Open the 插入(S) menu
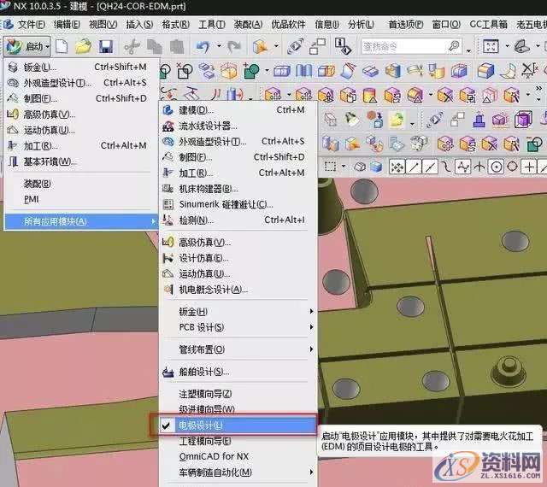 pyautogui.click(x=139, y=25)
